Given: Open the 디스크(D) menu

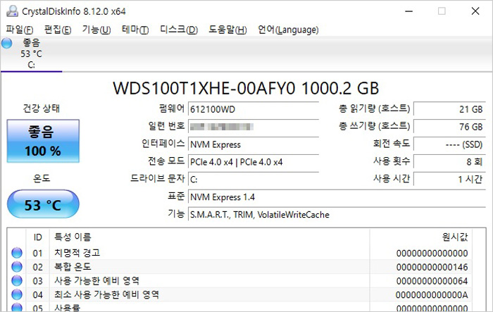Looking at the screenshot, I should pyautogui.click(x=179, y=30).
